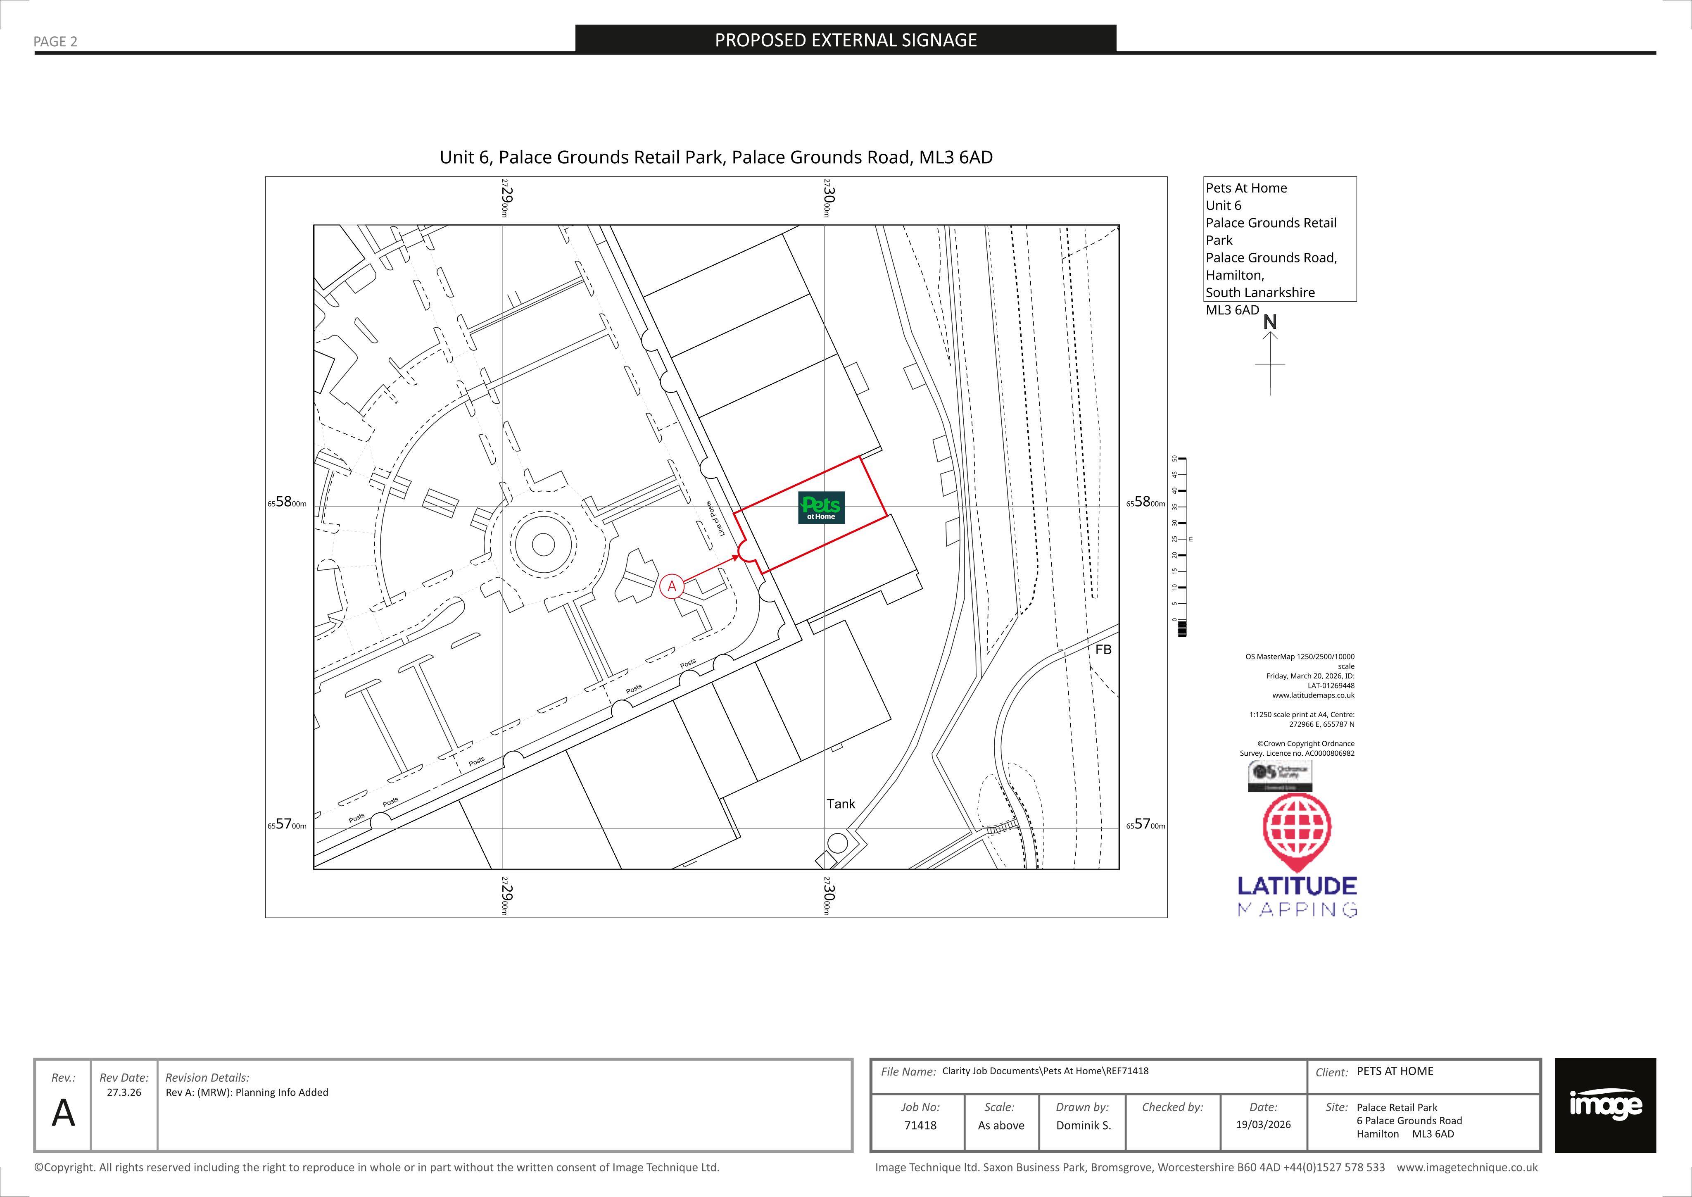Click the north arrow symbol
The height and width of the screenshot is (1197, 1692).
pos(1270,355)
